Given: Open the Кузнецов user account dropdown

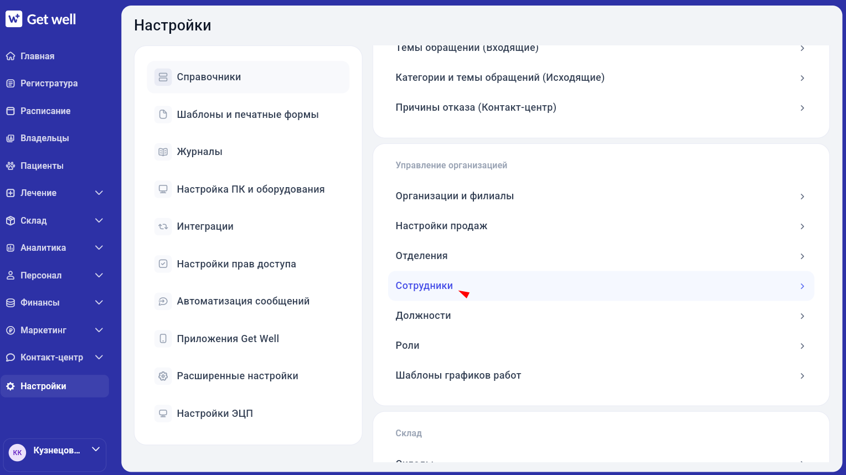Looking at the screenshot, I should 55,455.
